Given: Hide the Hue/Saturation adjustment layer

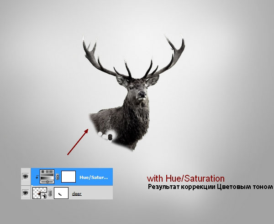Looking at the screenshot, I should click(x=26, y=177).
